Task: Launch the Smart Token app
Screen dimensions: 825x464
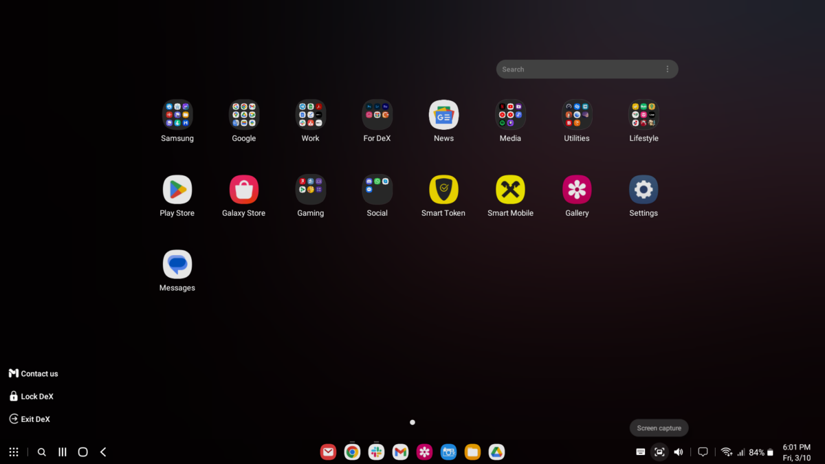Action: pos(443,190)
